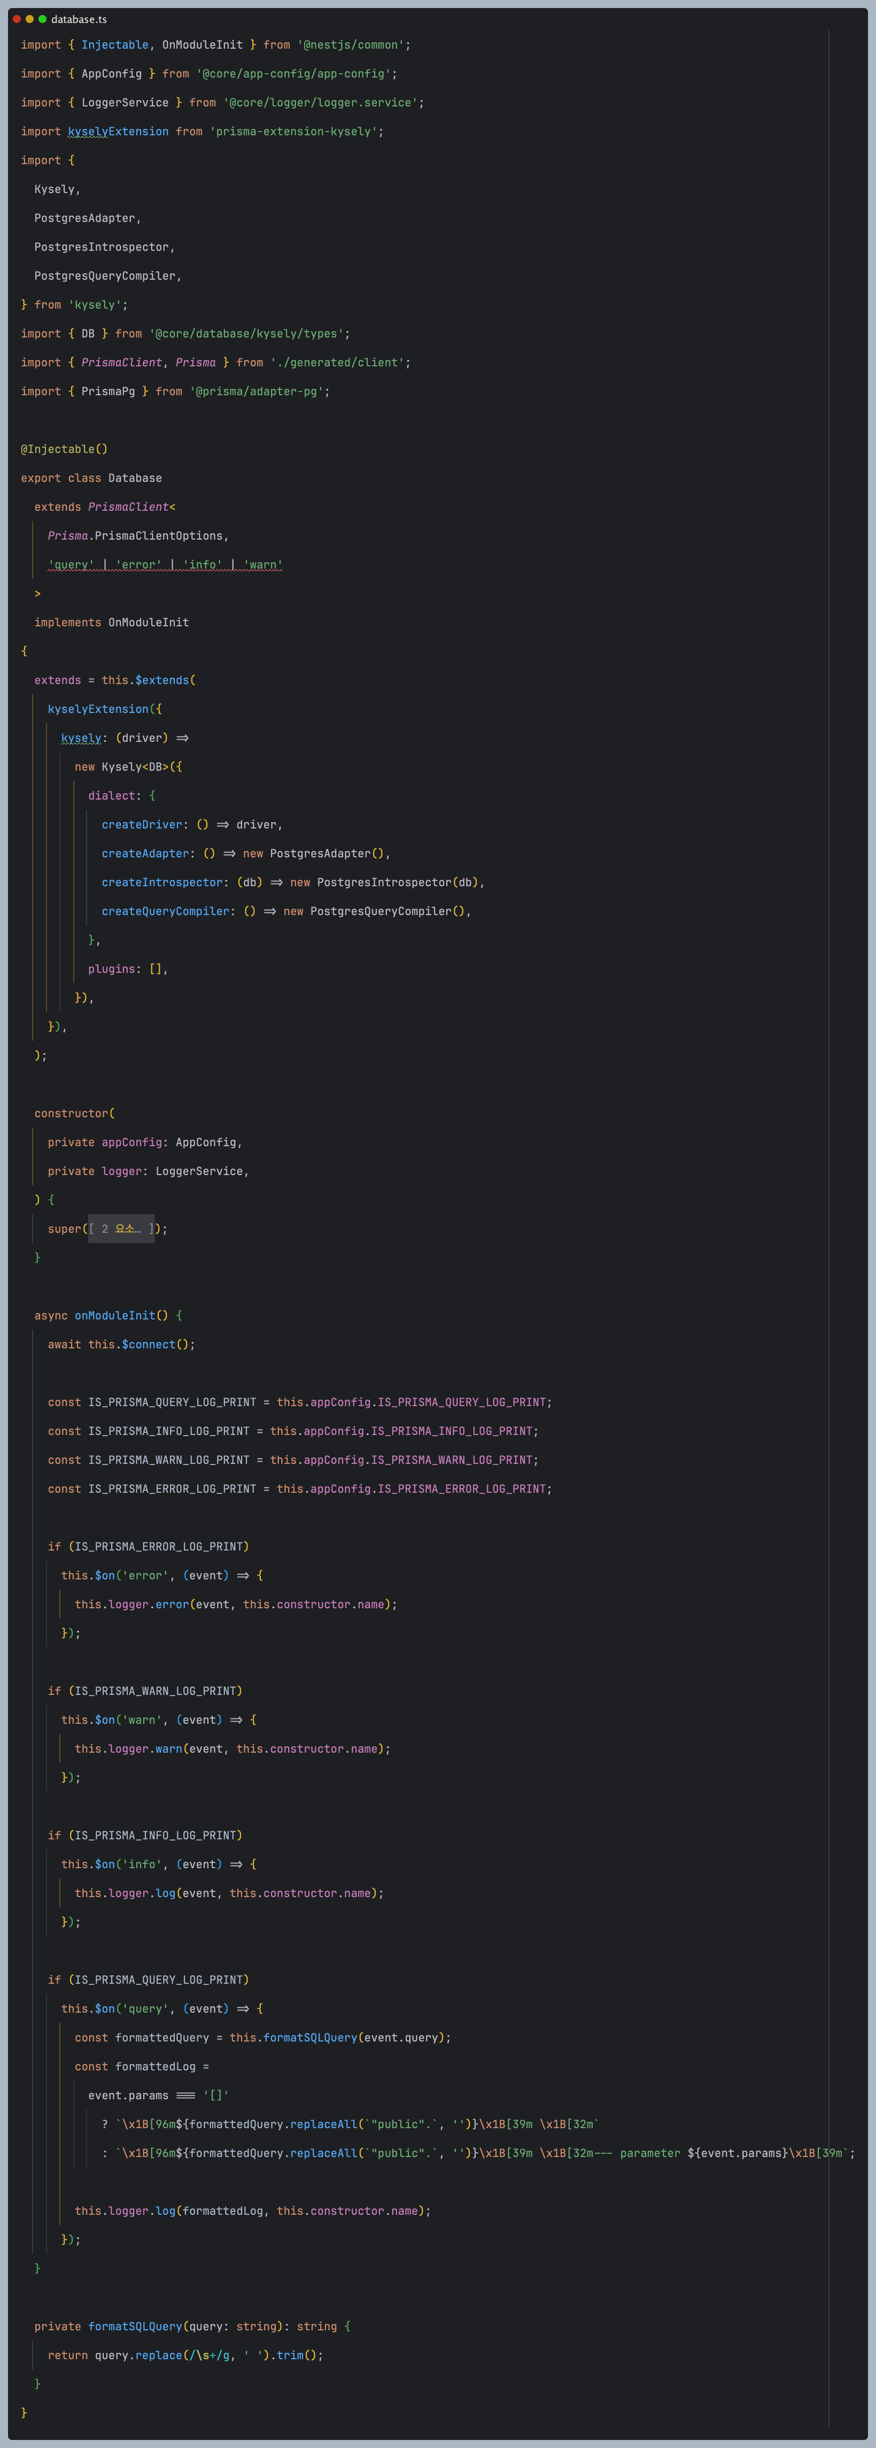Screen dimensions: 876x2448
Task: Click the if (IS_PRISMA_ERROR_LOG_PRINT) condition
Action: point(148,1547)
